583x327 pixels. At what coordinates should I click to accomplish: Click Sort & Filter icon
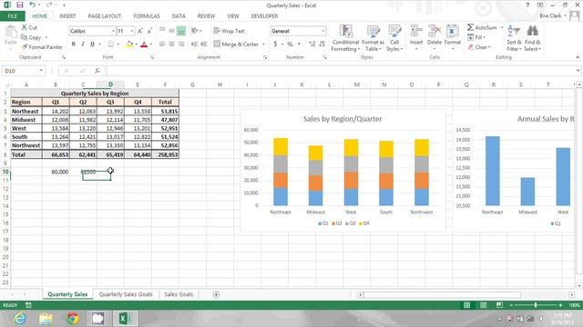click(514, 31)
